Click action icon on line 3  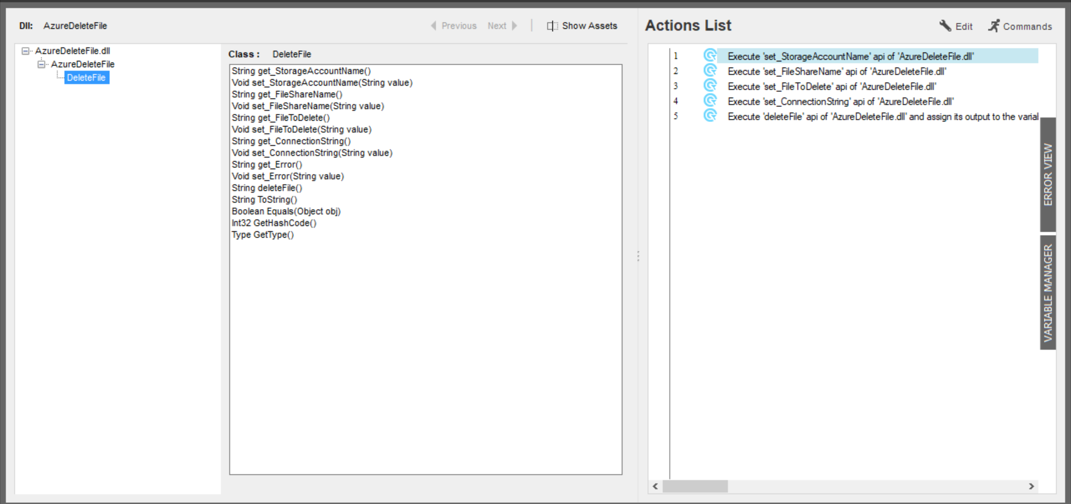coord(710,86)
